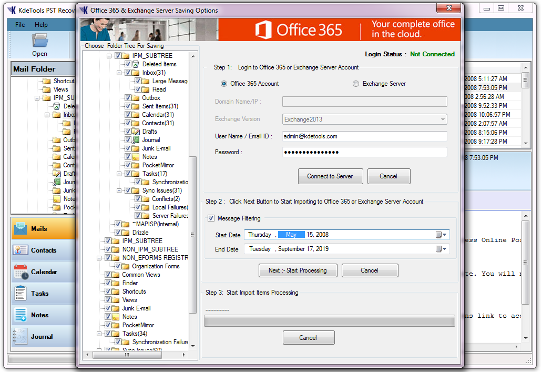Toggle the Tasks(17) checkbox
This screenshot has width=542, height=372.
pyautogui.click(x=128, y=173)
